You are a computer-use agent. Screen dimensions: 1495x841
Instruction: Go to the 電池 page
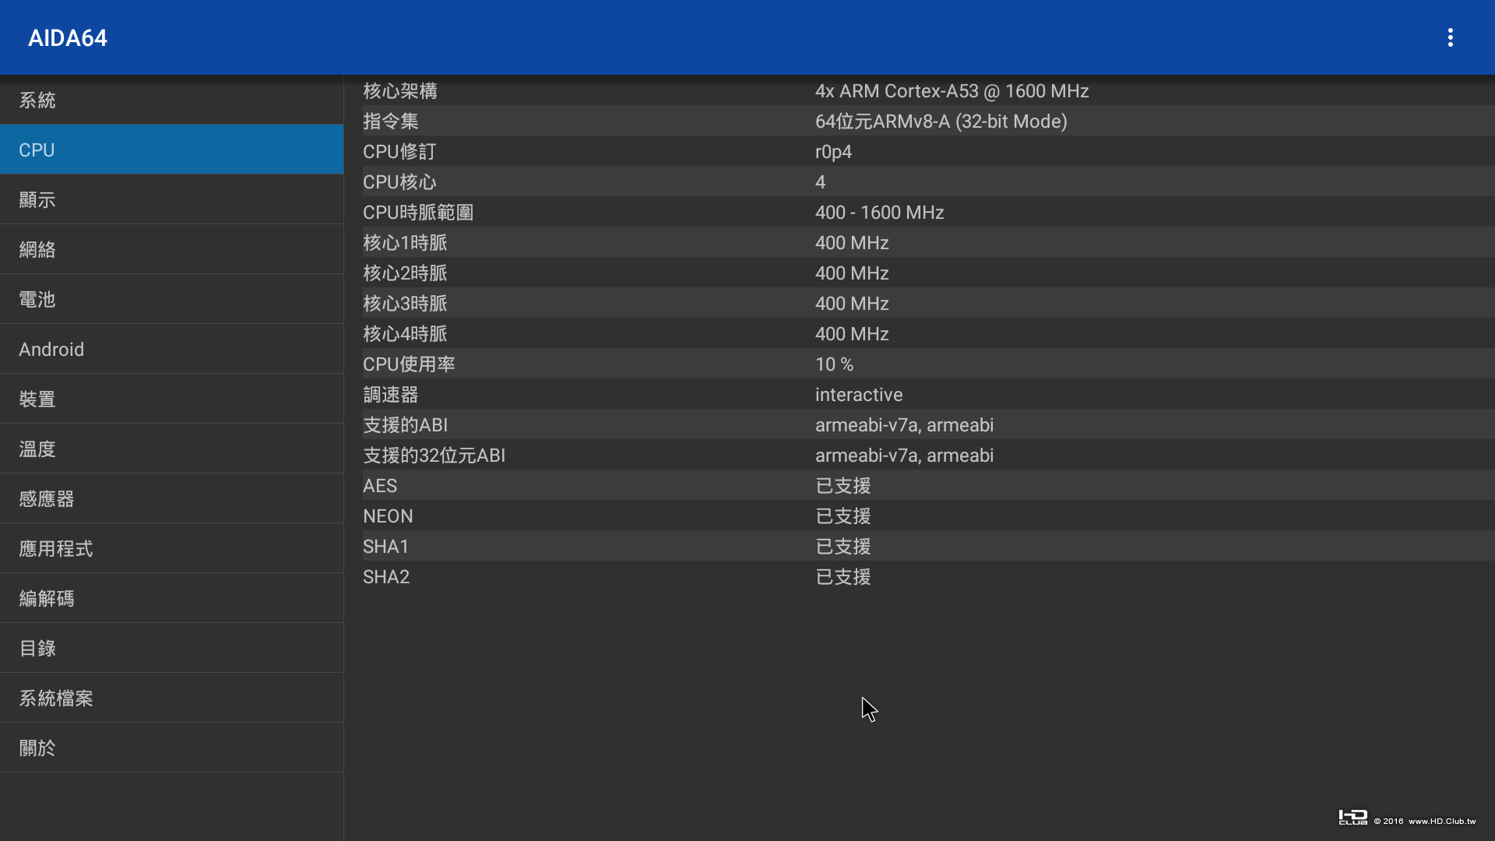coord(171,300)
